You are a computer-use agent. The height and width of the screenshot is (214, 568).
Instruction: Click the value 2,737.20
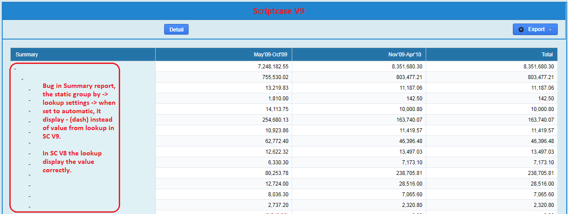[x=279, y=205]
